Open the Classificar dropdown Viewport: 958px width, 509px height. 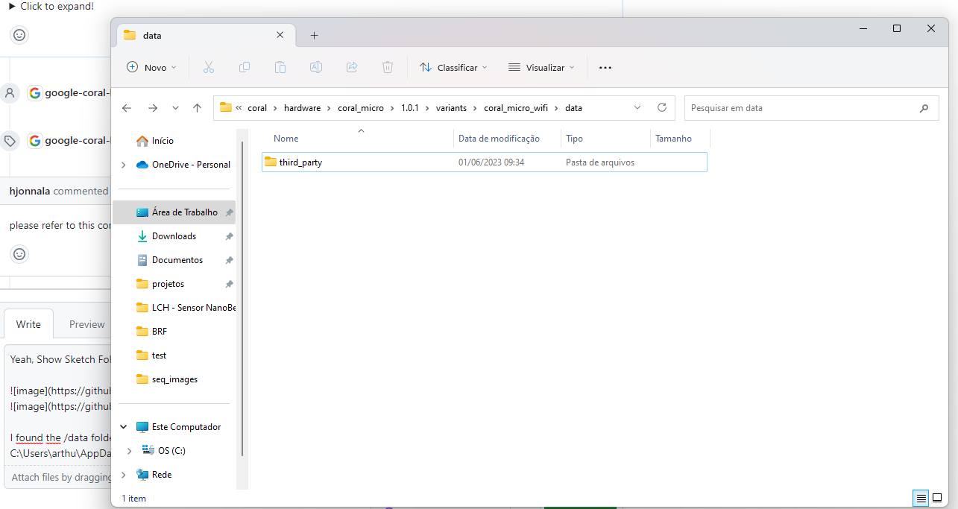click(x=453, y=67)
